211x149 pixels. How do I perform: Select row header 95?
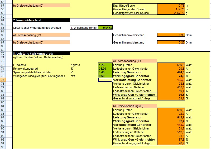6,147
